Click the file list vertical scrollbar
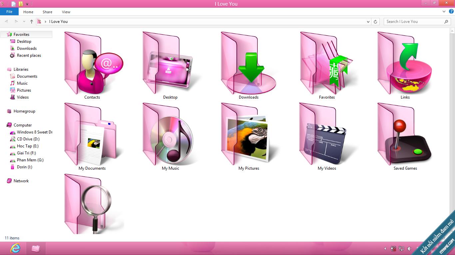 [452, 131]
